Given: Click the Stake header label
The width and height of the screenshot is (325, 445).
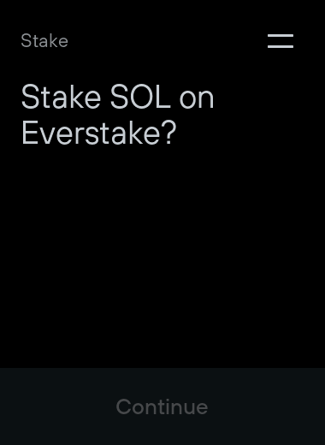Looking at the screenshot, I should click(x=44, y=41).
